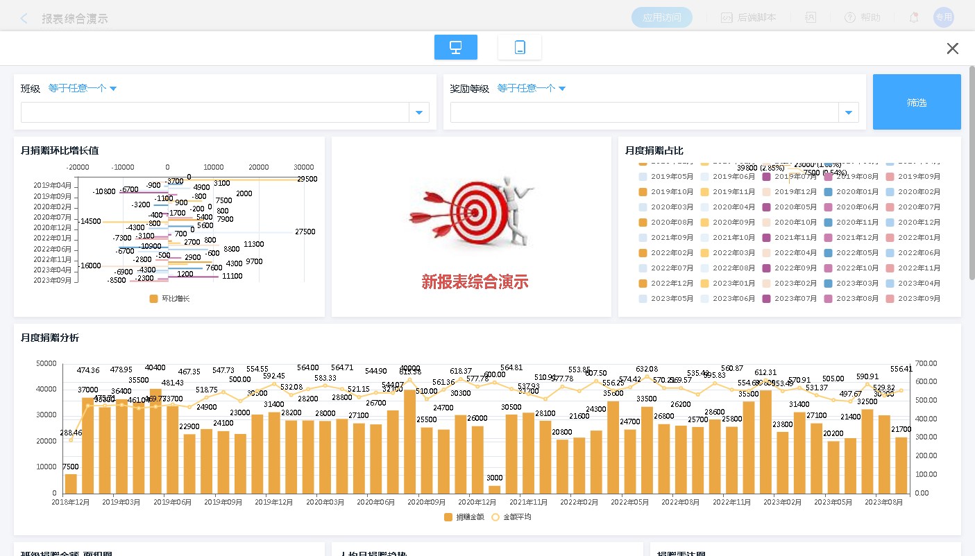
Task: Click the vertical scrollbar on the right
Action: [972, 173]
